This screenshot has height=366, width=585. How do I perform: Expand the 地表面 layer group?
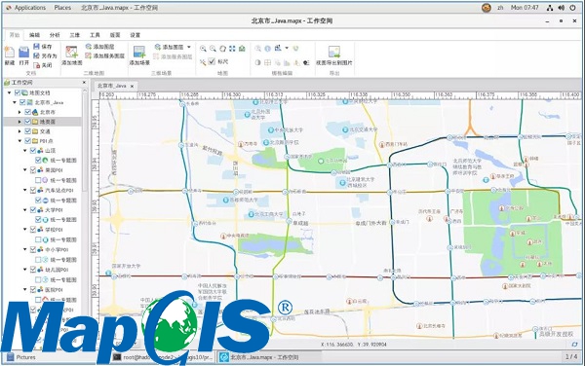19,122
